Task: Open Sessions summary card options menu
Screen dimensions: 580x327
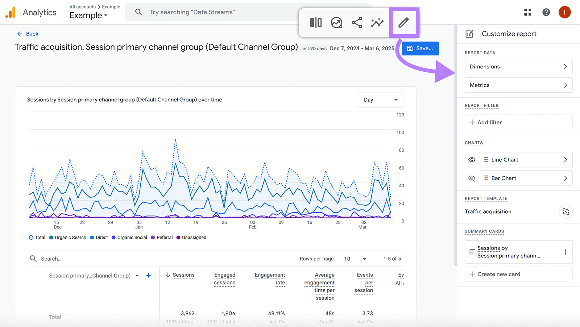Action: tap(565, 252)
